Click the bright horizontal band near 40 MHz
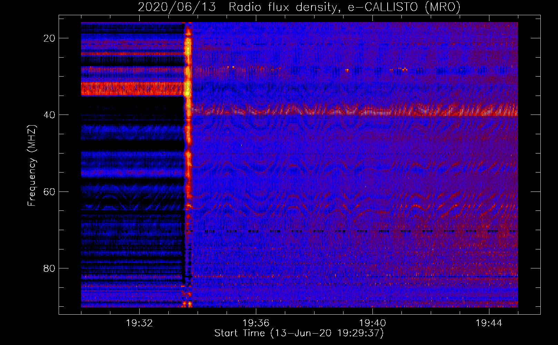 pos(355,111)
